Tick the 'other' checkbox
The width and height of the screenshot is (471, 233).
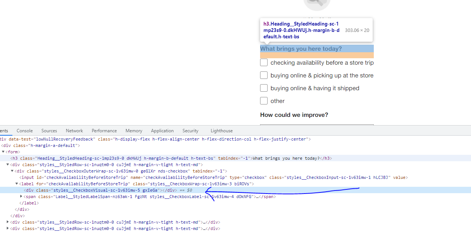pyautogui.click(x=264, y=101)
